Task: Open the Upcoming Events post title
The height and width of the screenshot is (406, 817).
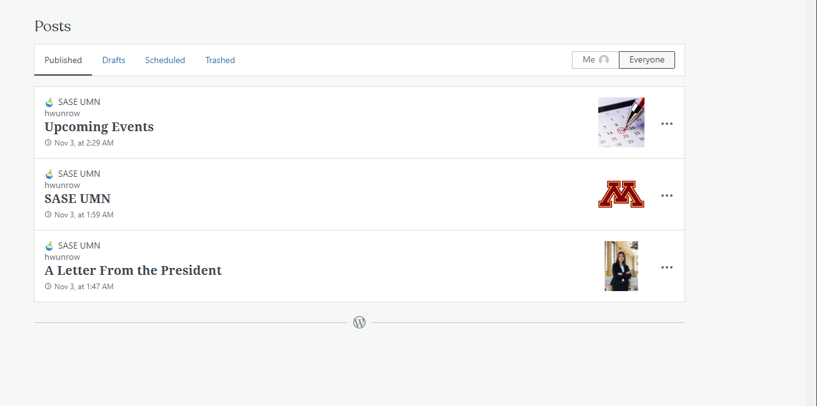Action: (99, 127)
